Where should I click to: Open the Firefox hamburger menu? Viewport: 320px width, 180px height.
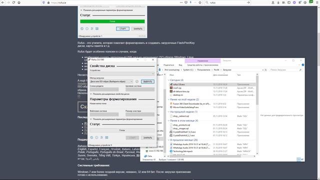[x=317, y=2]
